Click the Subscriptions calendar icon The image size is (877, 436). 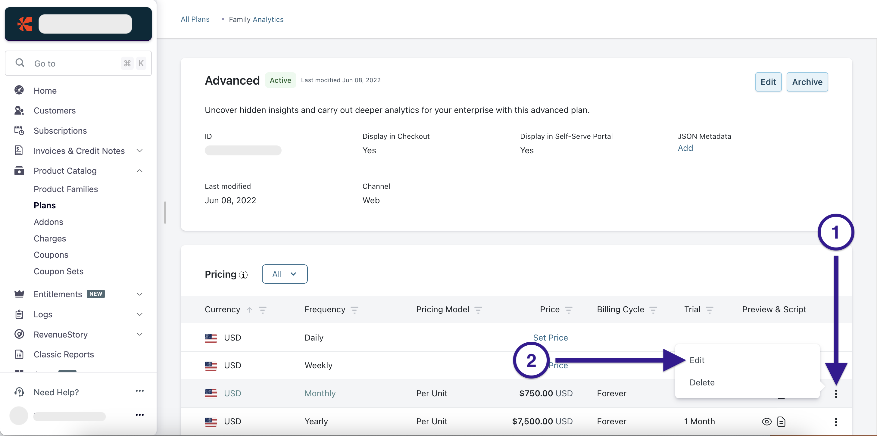tap(19, 130)
